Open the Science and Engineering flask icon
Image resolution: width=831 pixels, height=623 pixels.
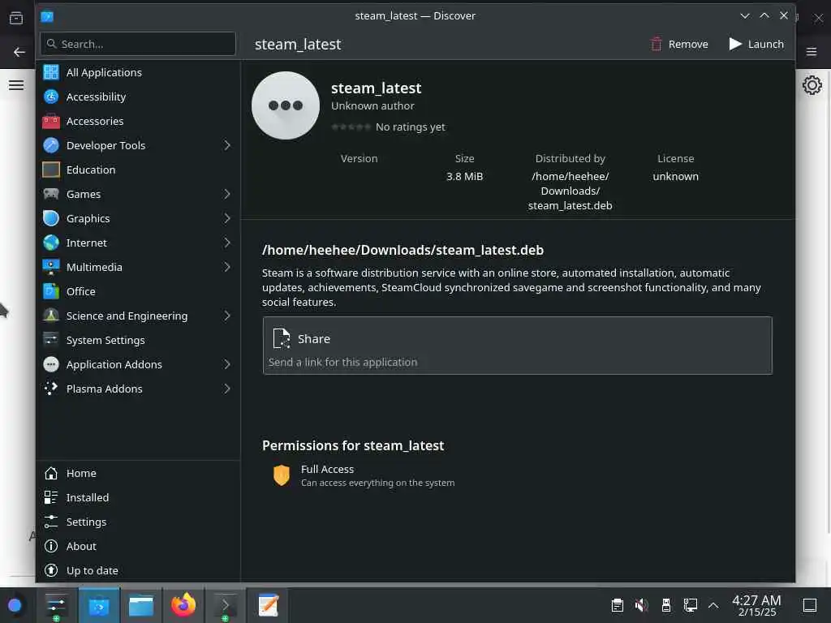coord(51,316)
